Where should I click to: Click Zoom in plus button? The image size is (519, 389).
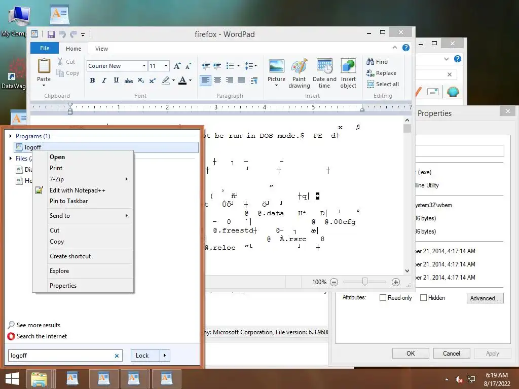point(395,282)
